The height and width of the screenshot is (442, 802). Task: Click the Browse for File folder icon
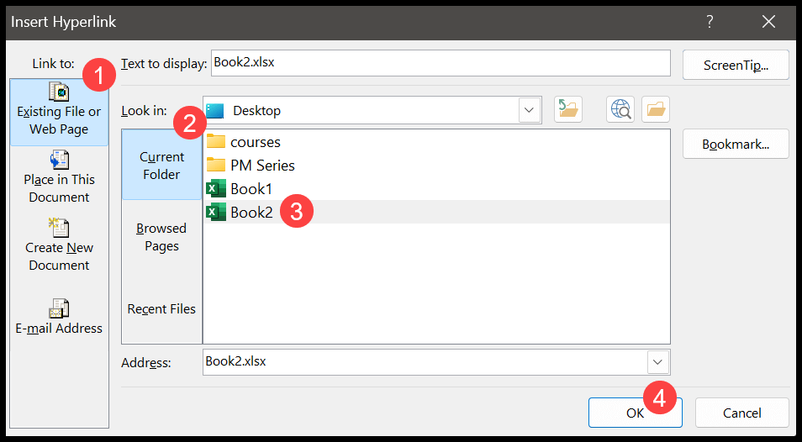656,109
